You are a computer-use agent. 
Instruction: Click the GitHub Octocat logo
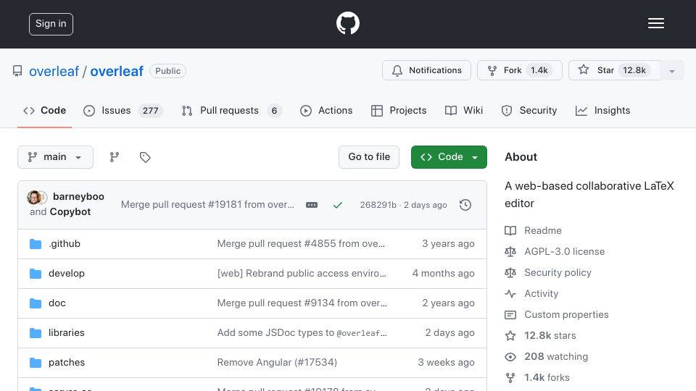click(347, 23)
